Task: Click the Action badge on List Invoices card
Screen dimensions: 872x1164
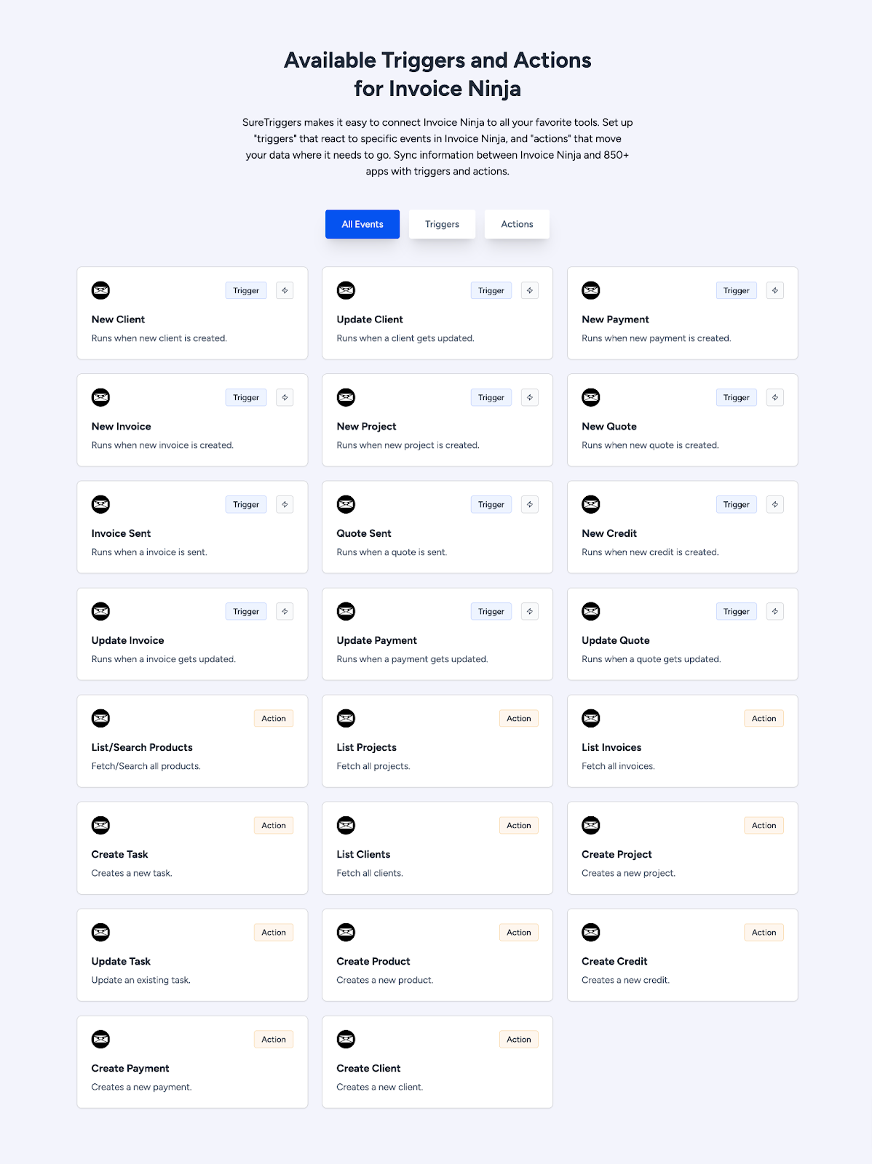Action: (x=764, y=718)
